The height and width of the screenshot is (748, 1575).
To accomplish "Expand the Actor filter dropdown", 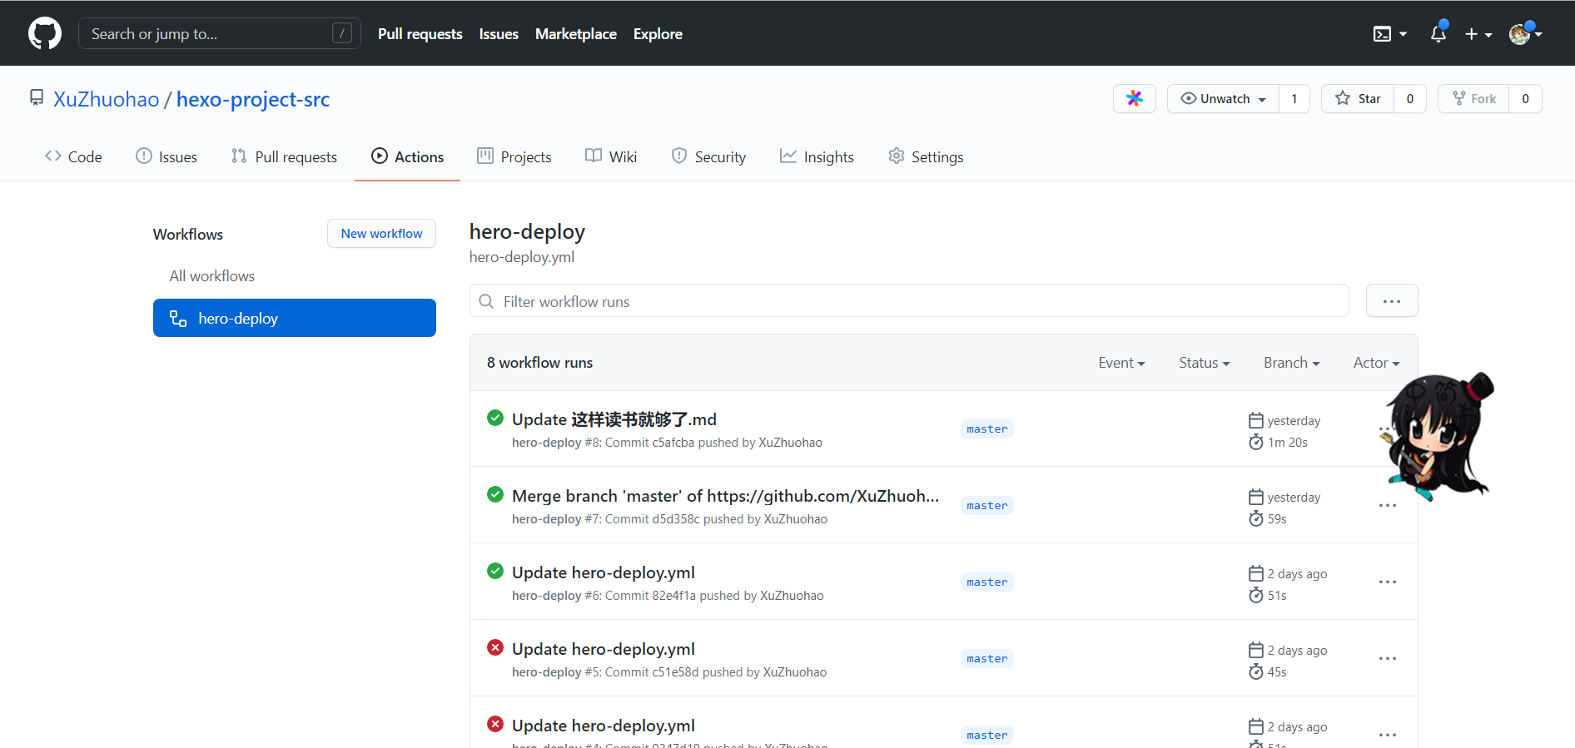I will click(x=1377, y=363).
